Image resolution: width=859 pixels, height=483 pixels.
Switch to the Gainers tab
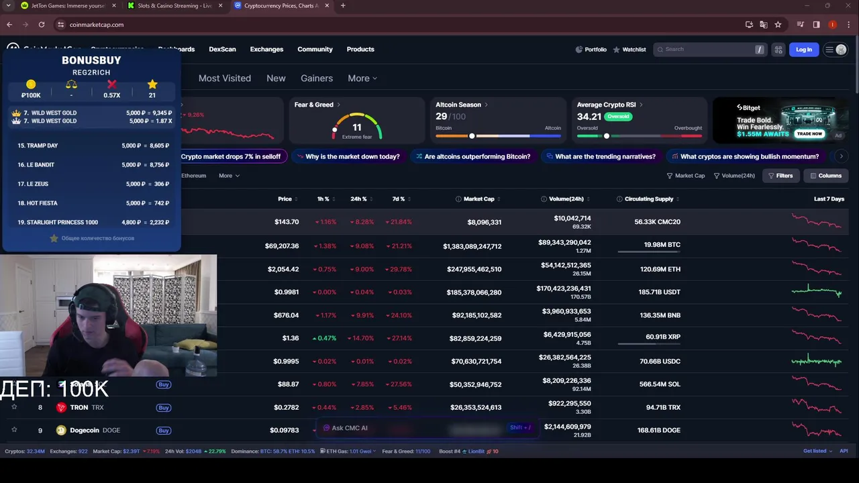pos(317,78)
